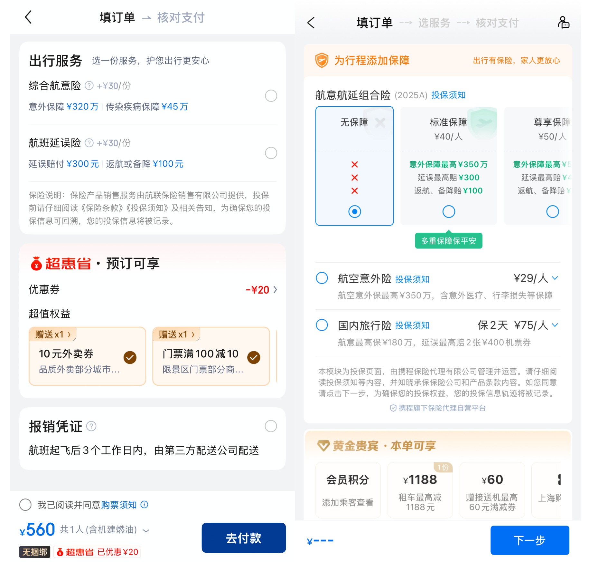Tap the 去付款 button

click(x=244, y=538)
